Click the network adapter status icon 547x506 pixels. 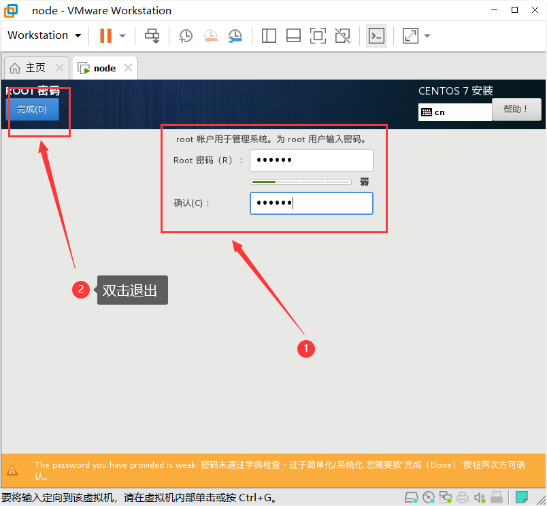coord(445,497)
